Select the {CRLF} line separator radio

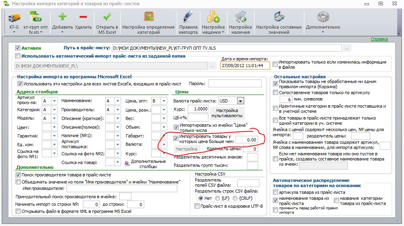[x=235, y=198]
